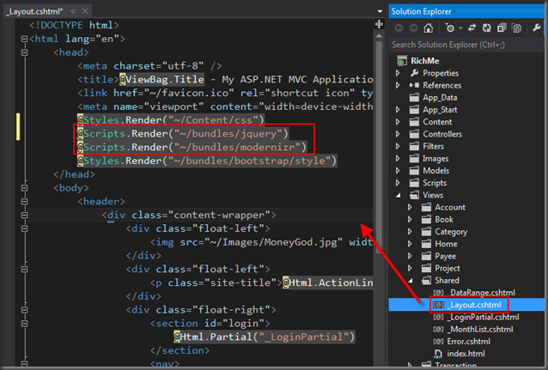
Task: Select _DataRange.cshtml file
Action: [482, 293]
